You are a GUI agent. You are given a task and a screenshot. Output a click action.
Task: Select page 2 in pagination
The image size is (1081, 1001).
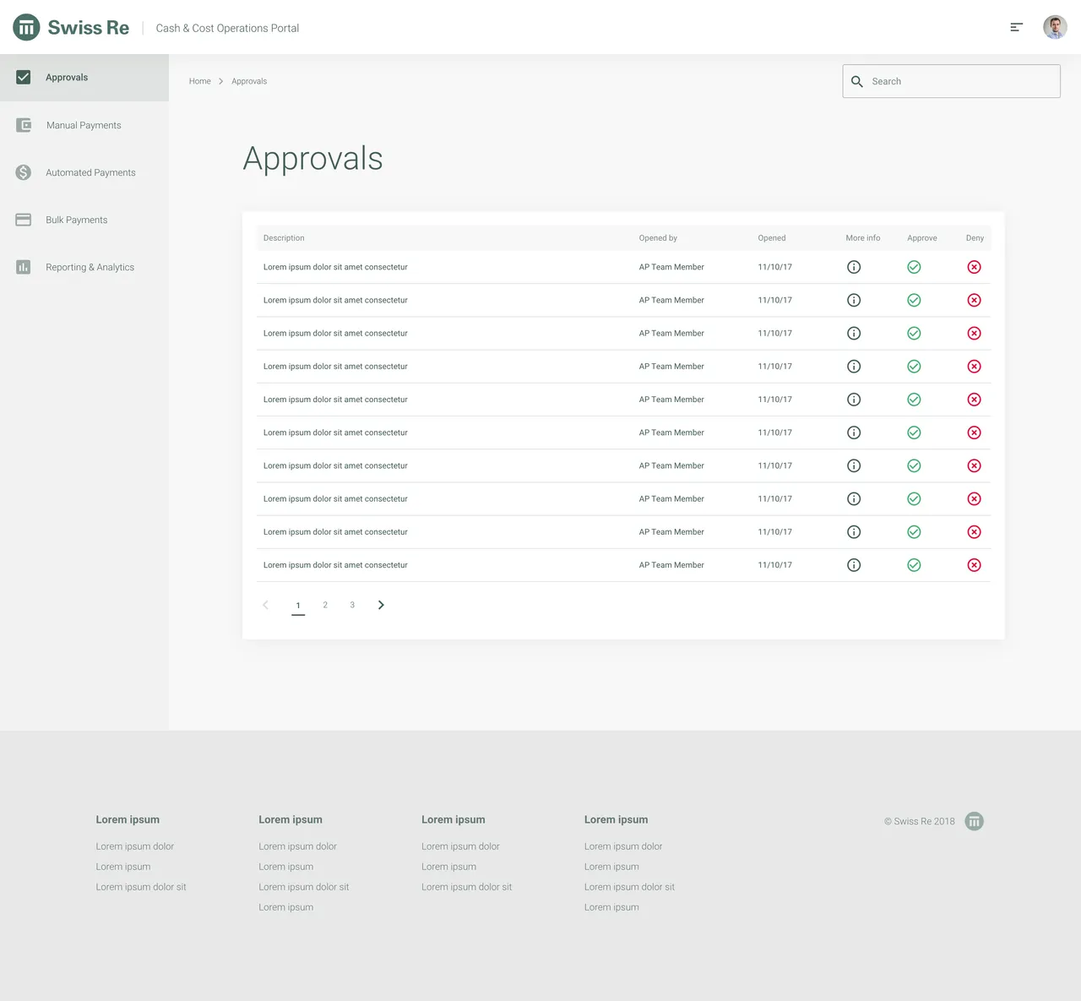pos(325,605)
